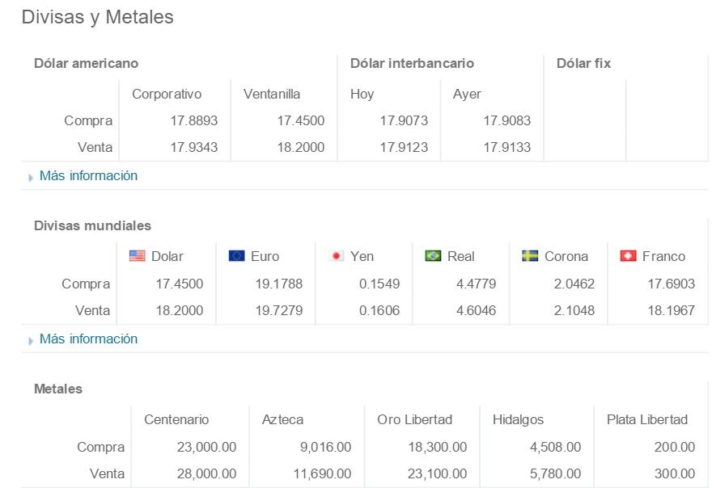
Task: Select the Dólar fix header
Action: coord(583,63)
